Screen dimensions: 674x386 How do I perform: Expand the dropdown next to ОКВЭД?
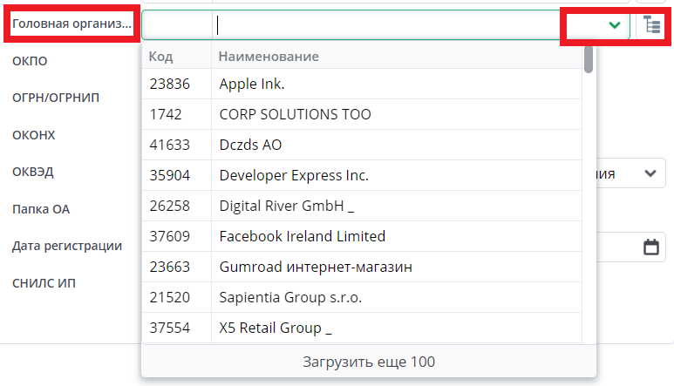click(650, 173)
